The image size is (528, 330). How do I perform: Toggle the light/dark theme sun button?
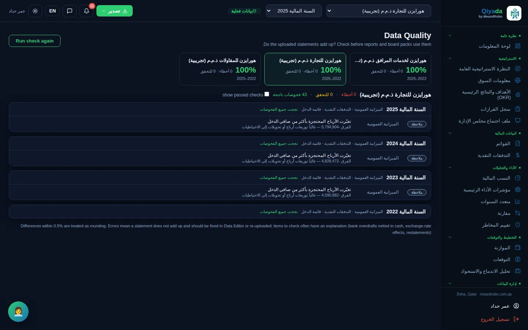(x=35, y=11)
